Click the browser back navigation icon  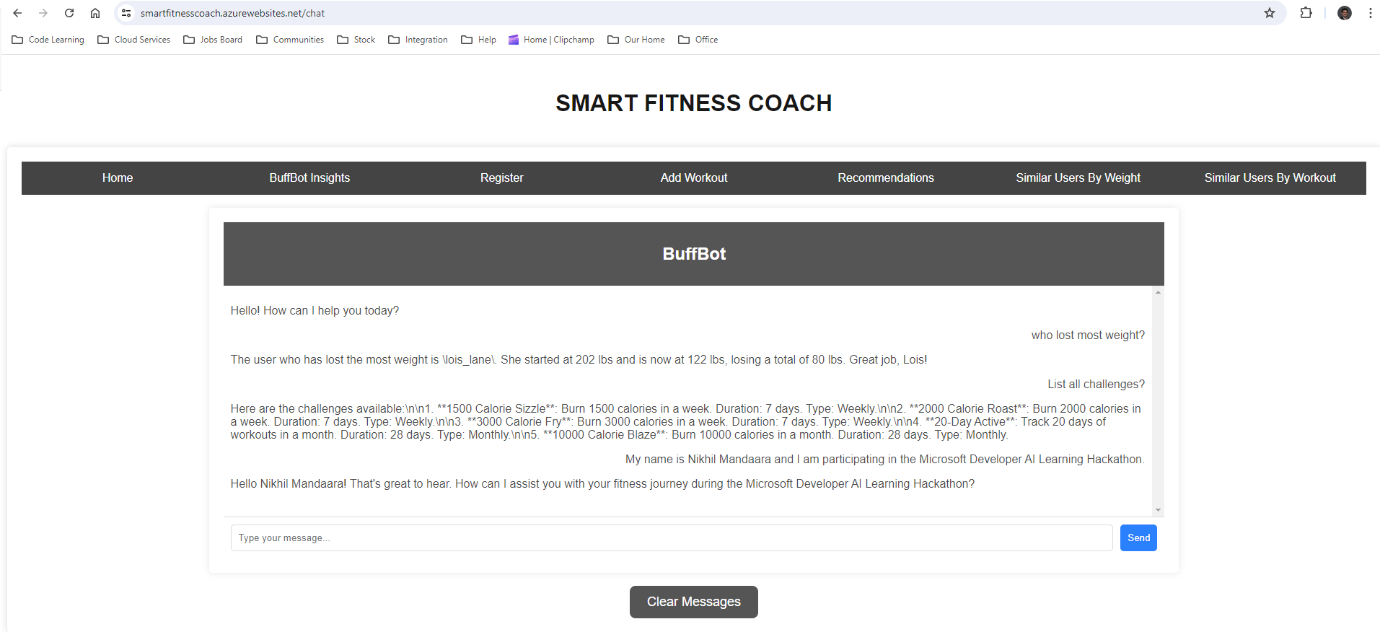tap(18, 12)
